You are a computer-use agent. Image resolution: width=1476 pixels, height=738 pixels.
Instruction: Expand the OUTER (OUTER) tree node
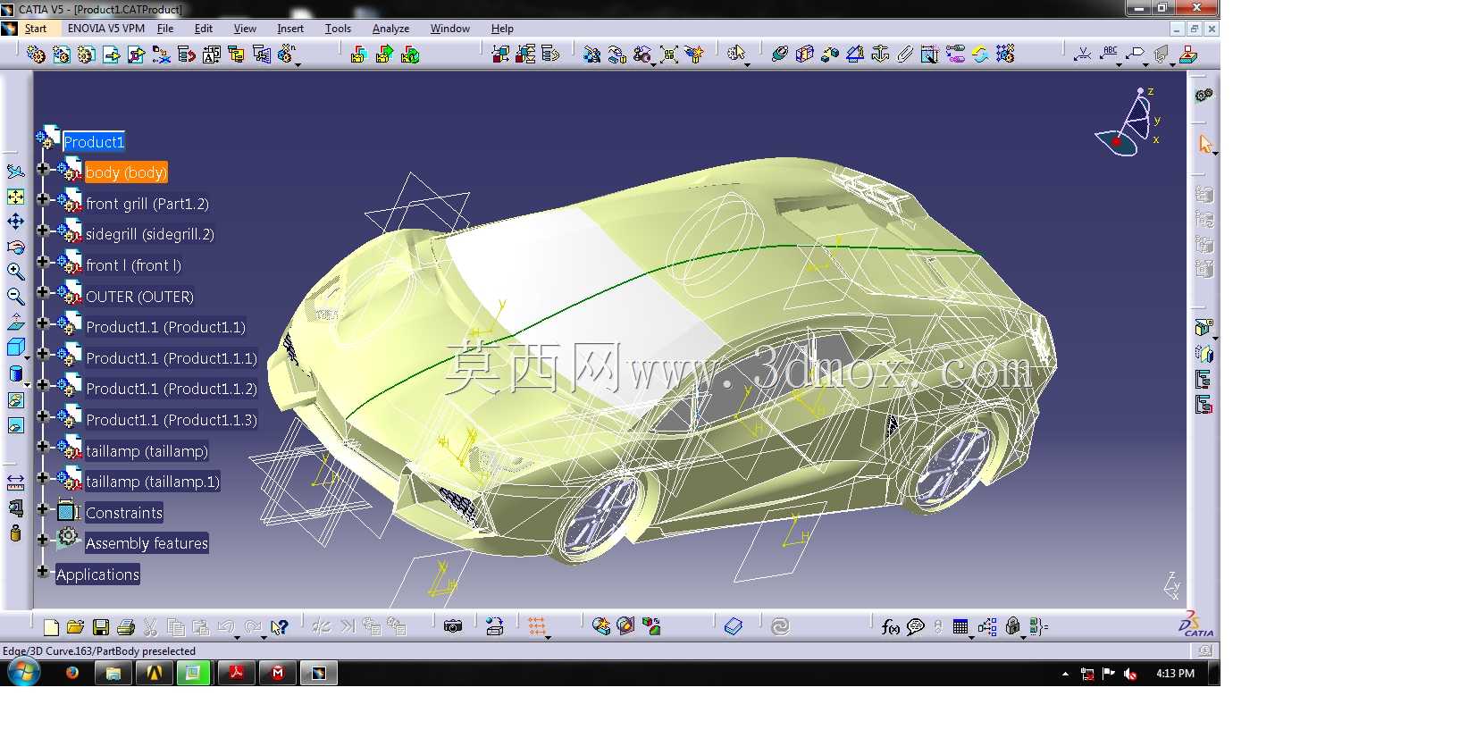[x=42, y=292]
